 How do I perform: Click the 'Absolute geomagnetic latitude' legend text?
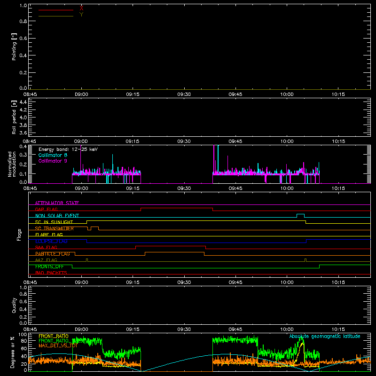point(325,336)
